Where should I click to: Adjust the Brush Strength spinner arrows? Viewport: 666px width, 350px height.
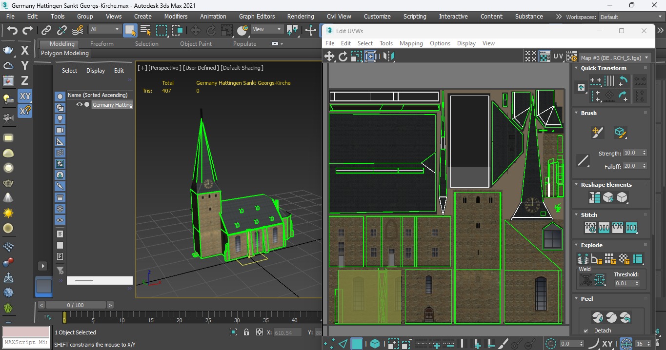[644, 153]
